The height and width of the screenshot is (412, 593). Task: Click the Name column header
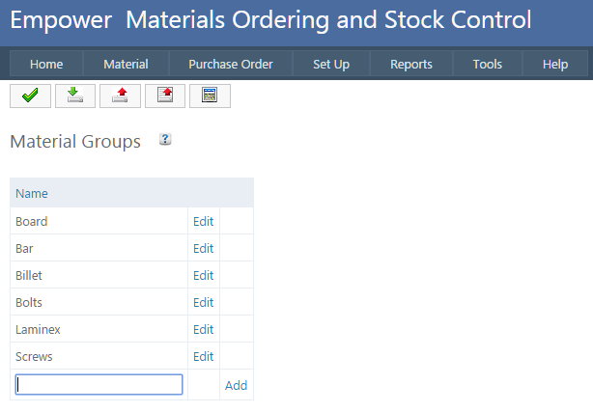click(32, 194)
